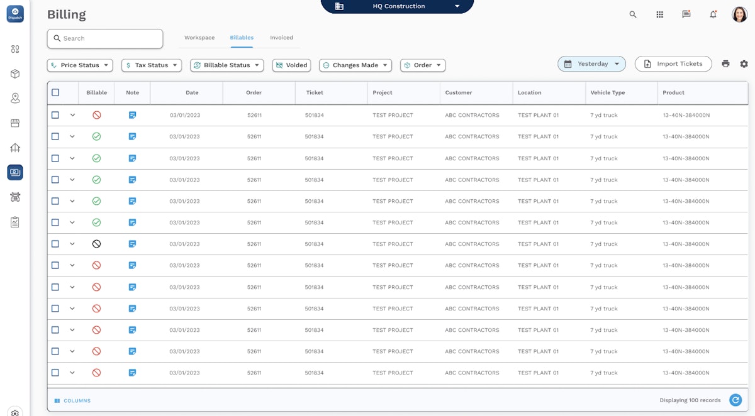Viewport: 755px width, 416px height.
Task: Open the reports clipboard icon in the sidebar
Action: click(x=15, y=221)
